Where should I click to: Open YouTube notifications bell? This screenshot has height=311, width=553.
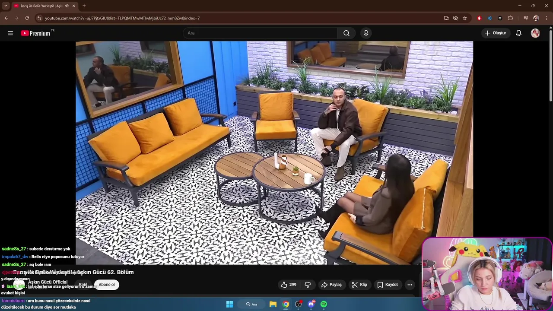click(x=519, y=33)
